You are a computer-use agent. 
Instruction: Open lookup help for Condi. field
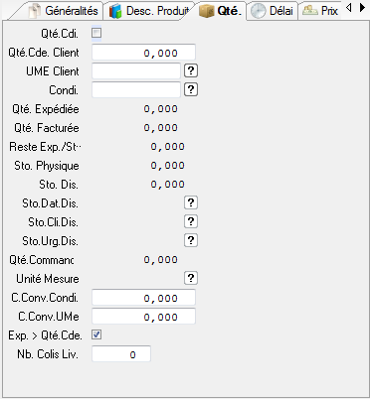tap(191, 89)
